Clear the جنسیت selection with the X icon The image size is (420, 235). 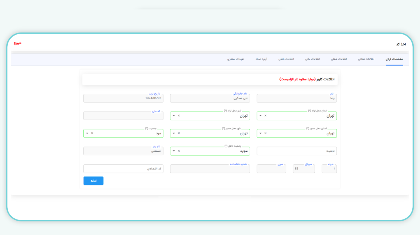point(92,133)
